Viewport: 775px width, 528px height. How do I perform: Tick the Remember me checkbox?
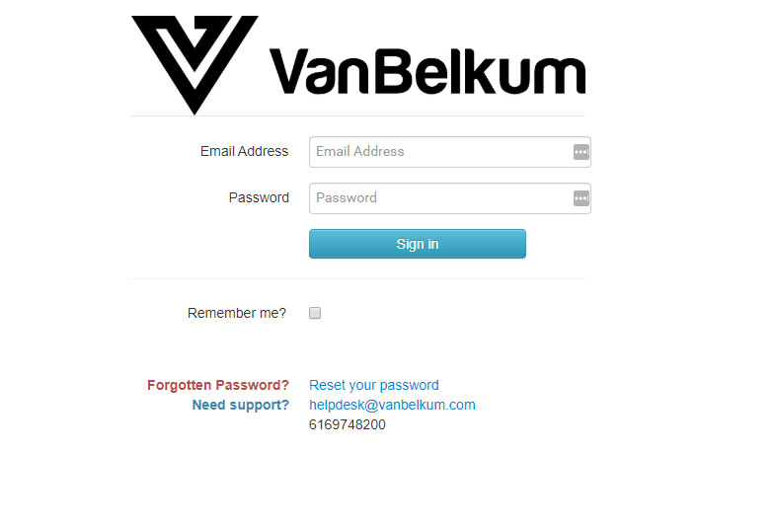click(x=315, y=313)
